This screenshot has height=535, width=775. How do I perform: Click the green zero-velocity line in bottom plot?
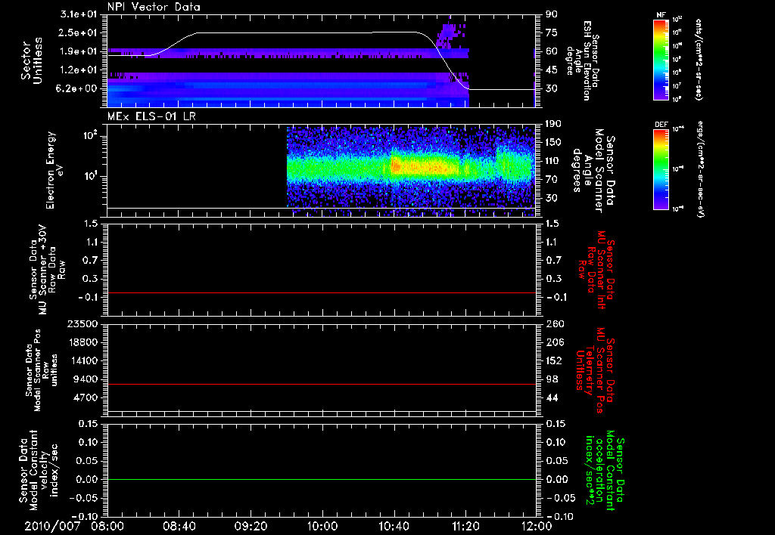click(x=321, y=479)
